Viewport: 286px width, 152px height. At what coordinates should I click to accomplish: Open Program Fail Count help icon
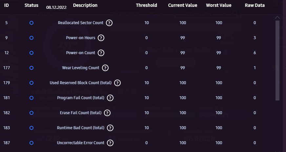click(x=110, y=98)
